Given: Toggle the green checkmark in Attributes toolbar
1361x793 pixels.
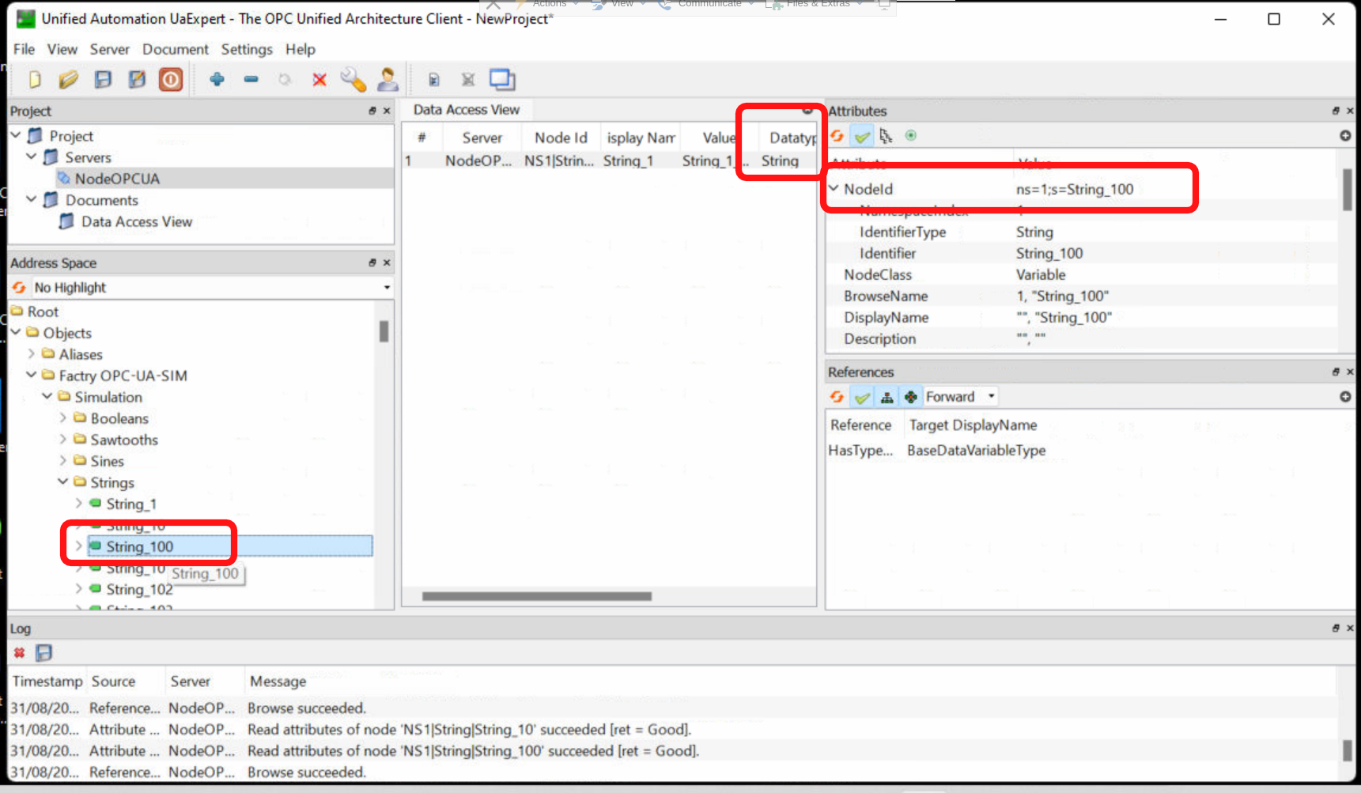Looking at the screenshot, I should click(862, 136).
